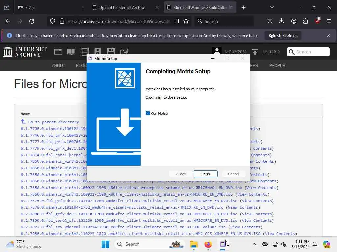The height and width of the screenshot is (252, 337).
Task: Open the Internet Archive software floppy icon
Action: click(x=111, y=52)
